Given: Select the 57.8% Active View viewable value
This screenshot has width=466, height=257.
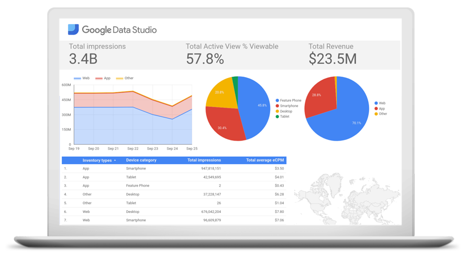Looking at the screenshot, I should point(205,59).
